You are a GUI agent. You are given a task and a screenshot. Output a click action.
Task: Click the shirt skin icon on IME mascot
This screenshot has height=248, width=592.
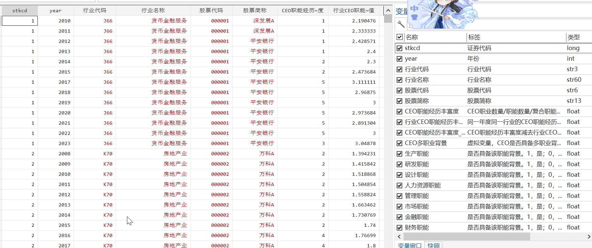(x=414, y=16)
